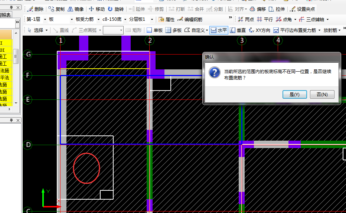This screenshot has width=346, height=213.
Task: Pin the lower left docked panel
Action: [12, 120]
